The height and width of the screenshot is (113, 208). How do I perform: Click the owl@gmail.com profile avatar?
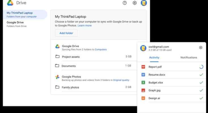tap(143, 48)
